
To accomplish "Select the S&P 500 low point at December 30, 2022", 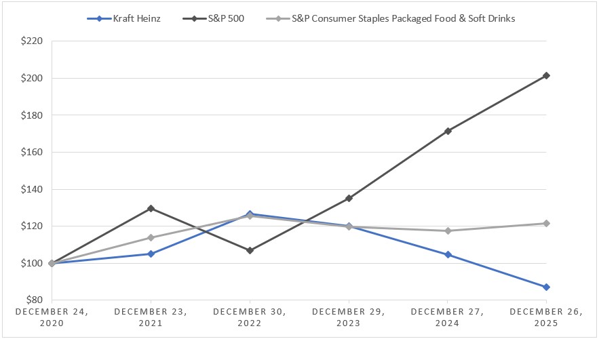I will pos(250,250).
